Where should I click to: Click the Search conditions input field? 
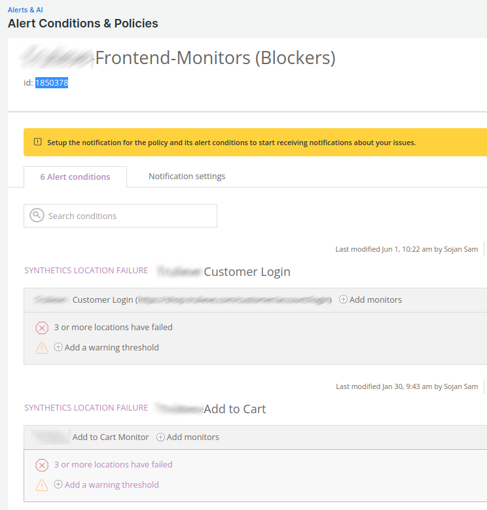[x=120, y=216]
